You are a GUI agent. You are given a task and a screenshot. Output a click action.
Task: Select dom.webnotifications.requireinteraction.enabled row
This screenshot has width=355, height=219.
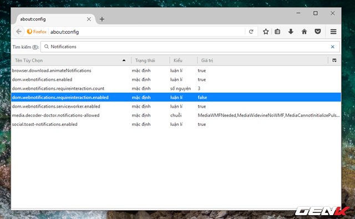tap(176, 98)
